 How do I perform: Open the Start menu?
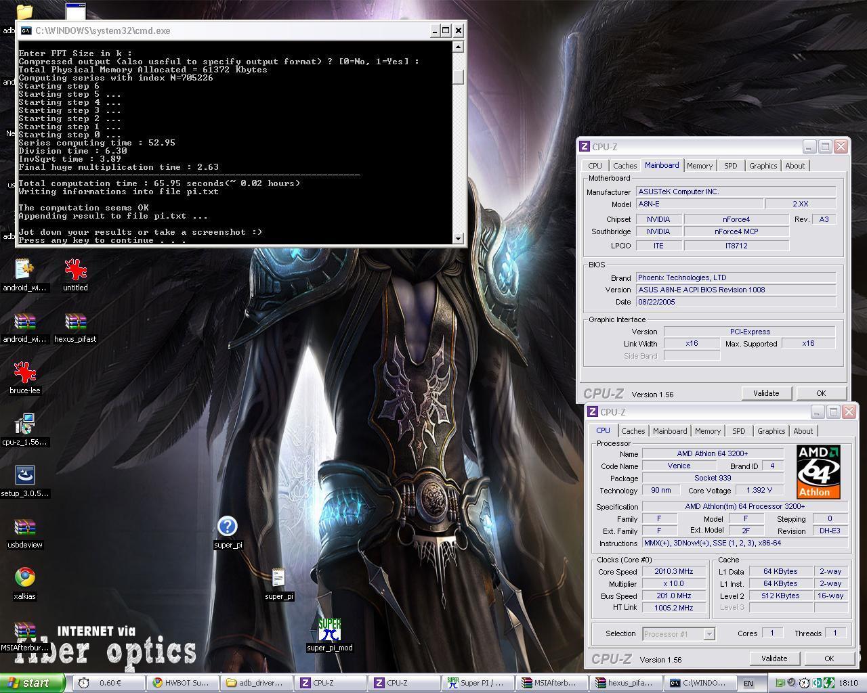(33, 683)
